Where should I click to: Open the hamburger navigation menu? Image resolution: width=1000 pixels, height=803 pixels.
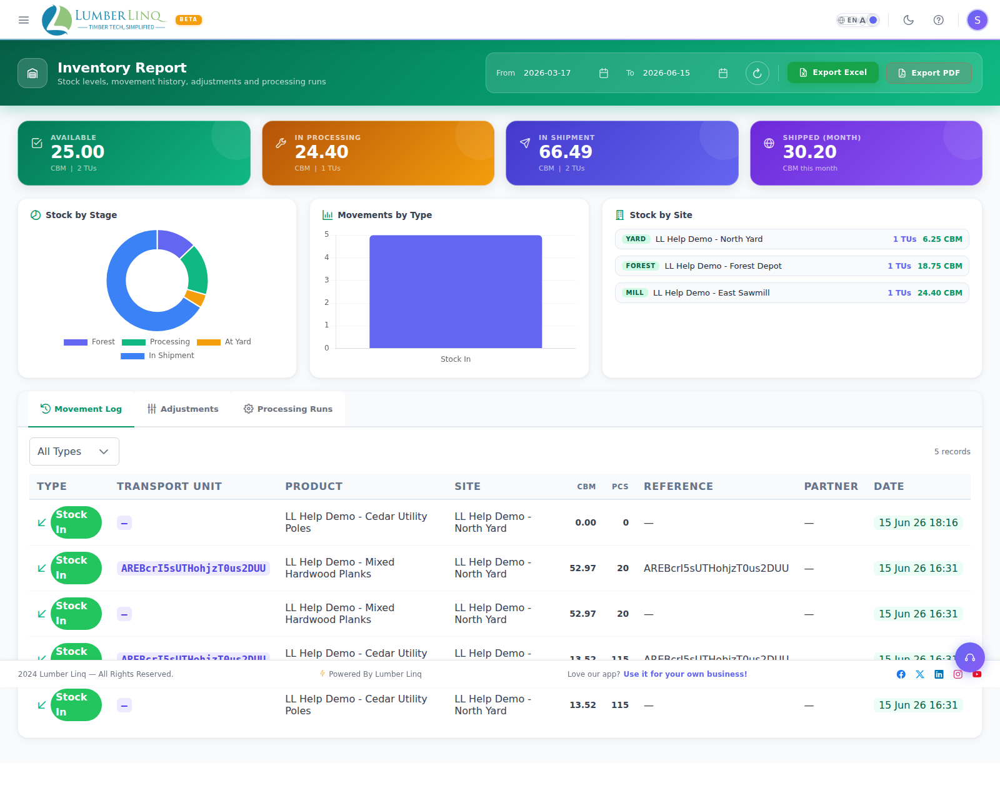[24, 20]
